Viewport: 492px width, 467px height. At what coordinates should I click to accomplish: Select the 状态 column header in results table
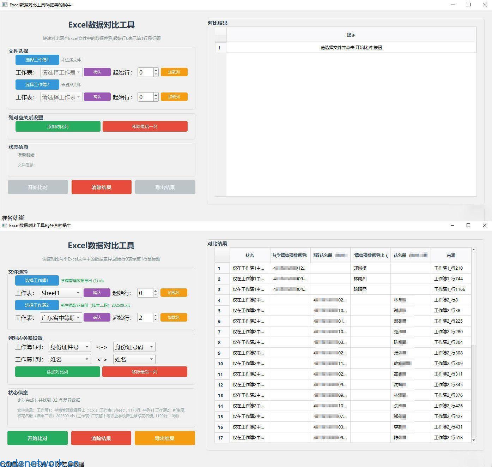click(x=249, y=255)
